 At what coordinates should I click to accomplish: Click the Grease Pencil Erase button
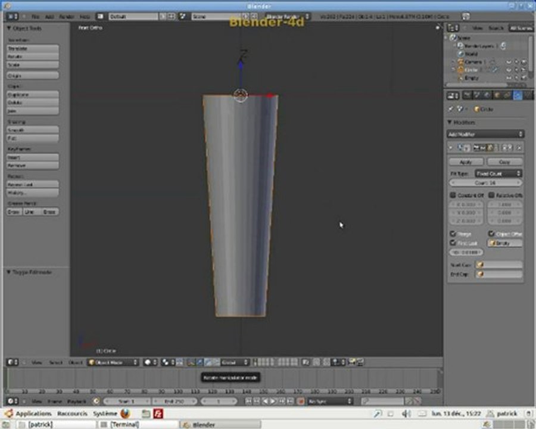tap(49, 212)
